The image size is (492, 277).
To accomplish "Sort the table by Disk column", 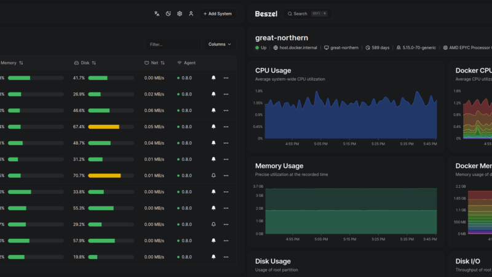I will pos(85,63).
